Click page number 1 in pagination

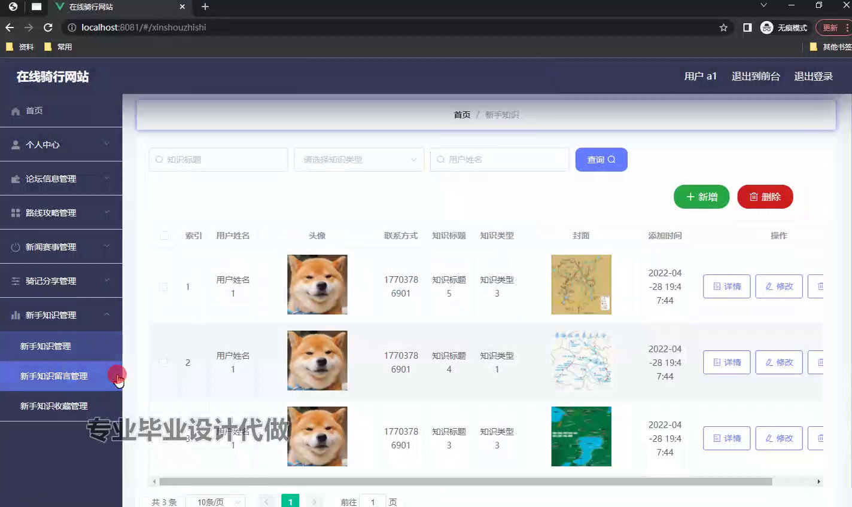coord(290,502)
